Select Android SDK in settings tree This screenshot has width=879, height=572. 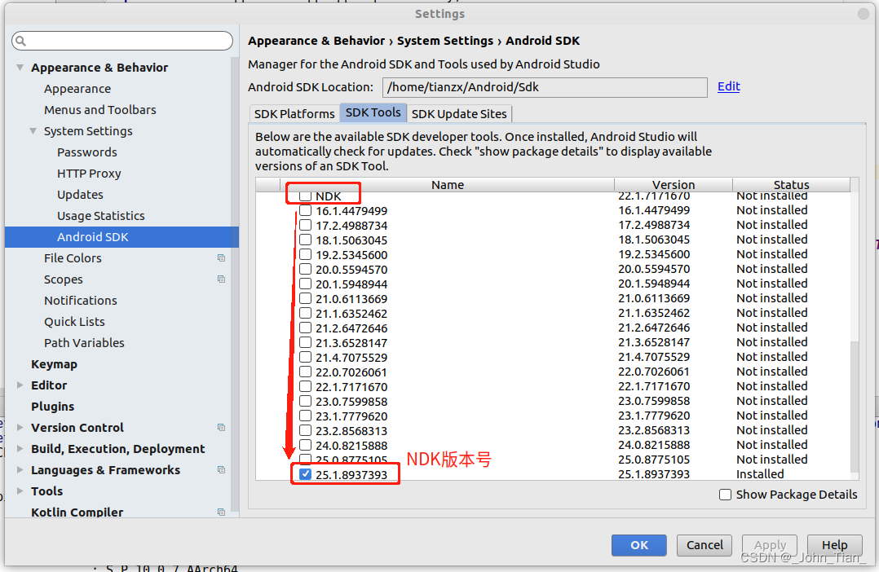coord(121,237)
